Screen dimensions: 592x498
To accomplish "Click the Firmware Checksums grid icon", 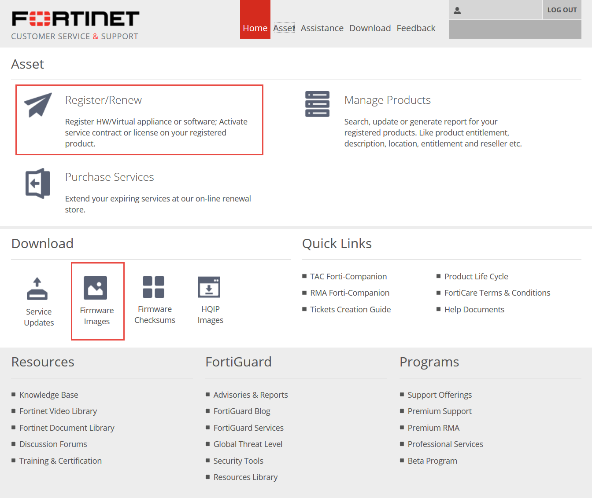I will pyautogui.click(x=154, y=286).
